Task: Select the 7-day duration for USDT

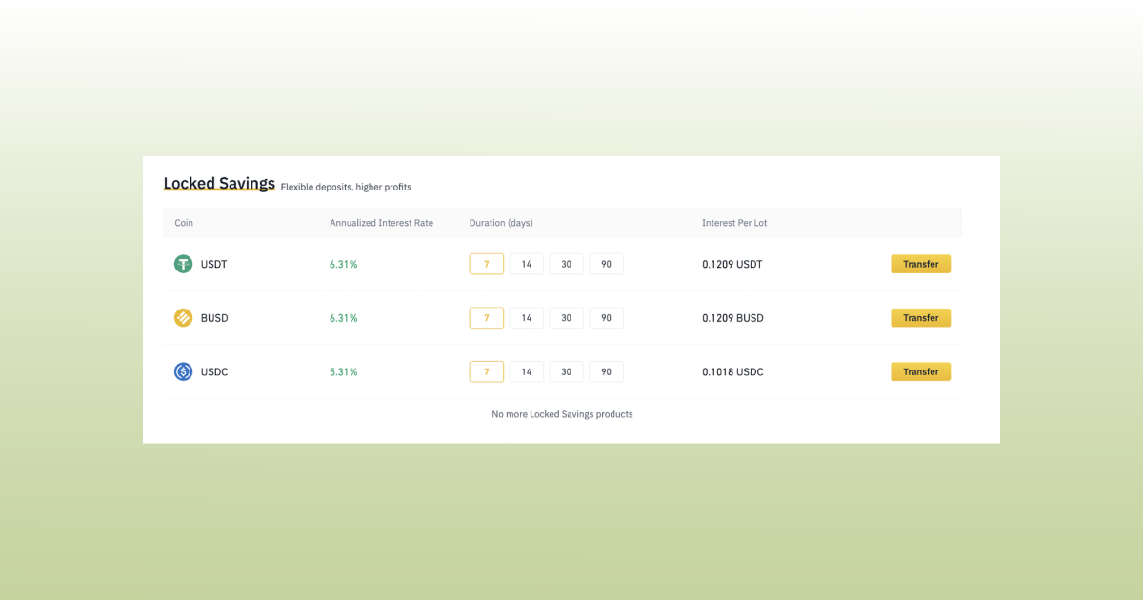Action: click(x=486, y=264)
